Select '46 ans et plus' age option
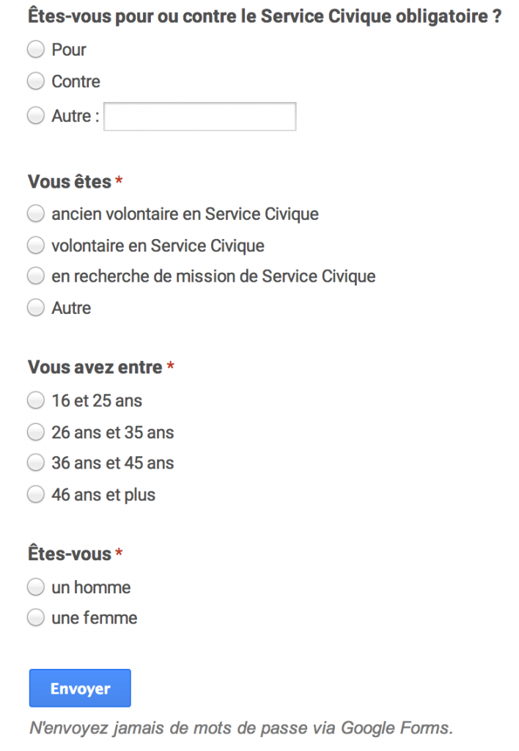 [36, 495]
